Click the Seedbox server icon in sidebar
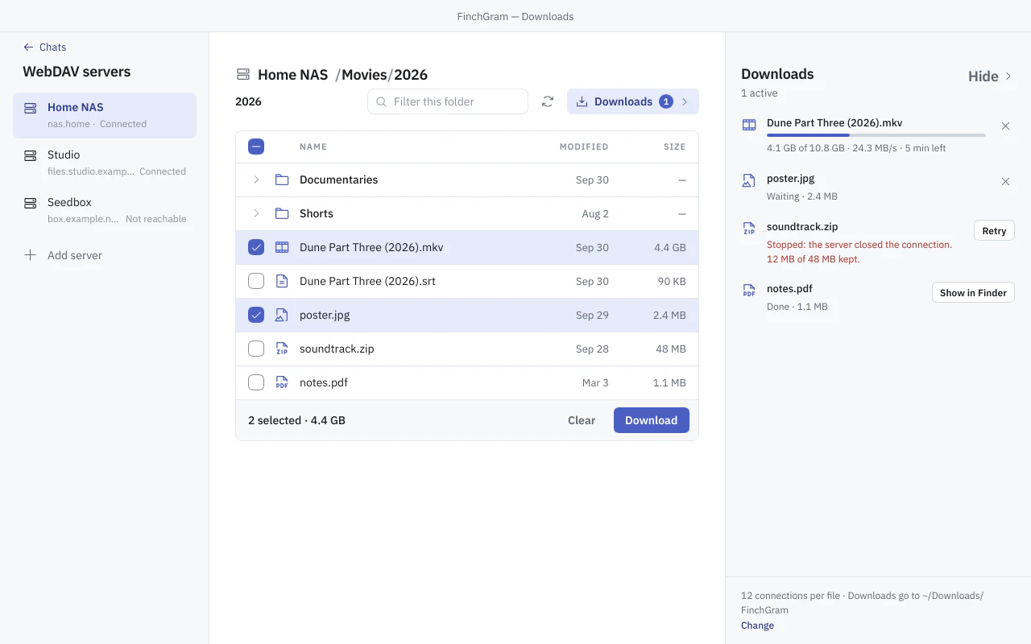The image size is (1031, 644). (x=31, y=203)
